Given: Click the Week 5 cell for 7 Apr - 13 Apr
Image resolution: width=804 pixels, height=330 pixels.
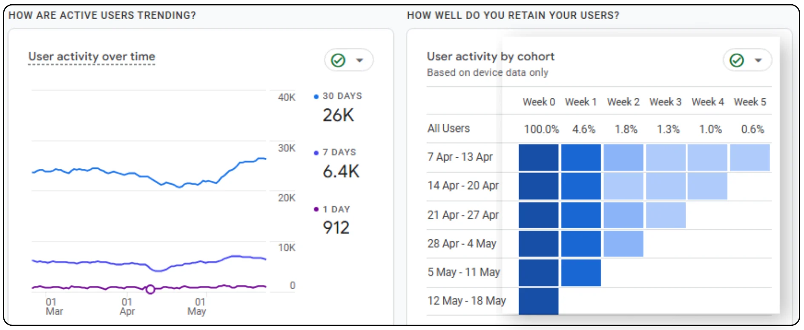Looking at the screenshot, I should (x=749, y=157).
